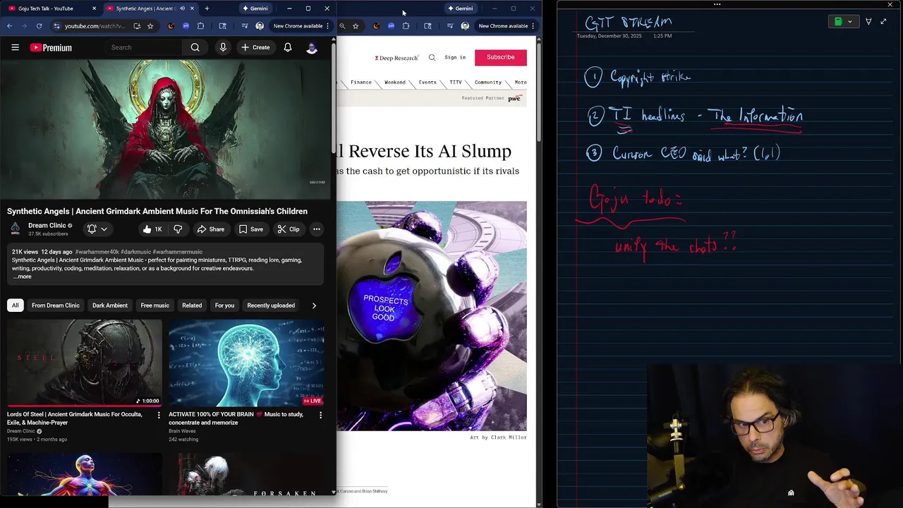This screenshot has height=508, width=903.
Task: Open search icon on The Information page
Action: 432,57
